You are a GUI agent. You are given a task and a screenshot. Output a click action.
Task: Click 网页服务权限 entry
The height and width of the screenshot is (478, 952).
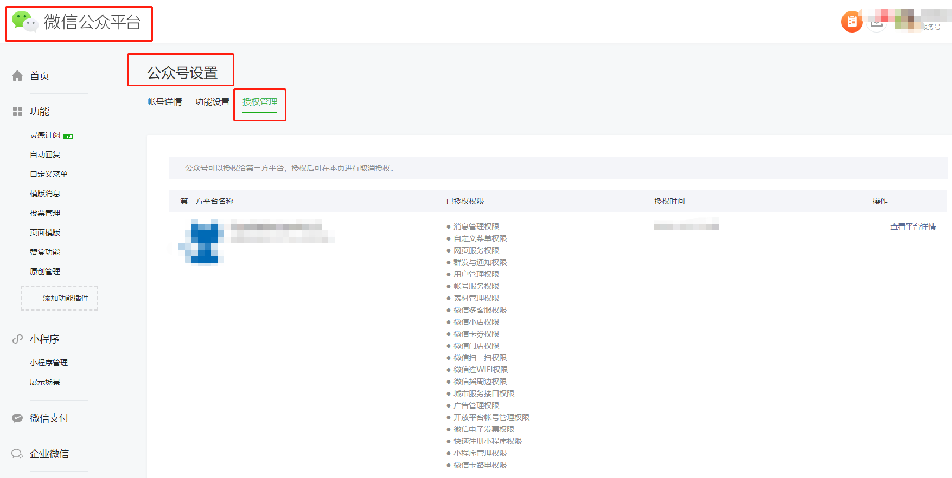tap(476, 250)
